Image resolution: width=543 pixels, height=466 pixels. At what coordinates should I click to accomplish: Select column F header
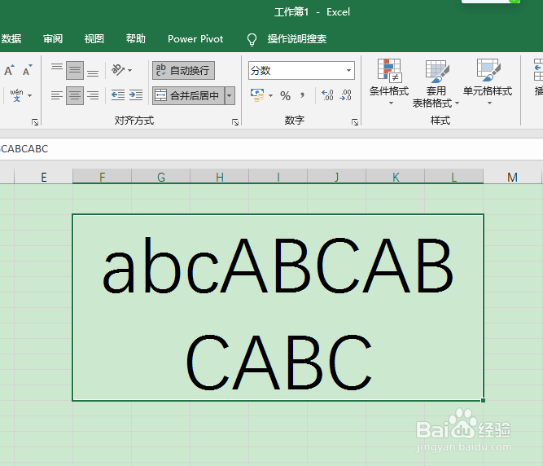click(102, 177)
